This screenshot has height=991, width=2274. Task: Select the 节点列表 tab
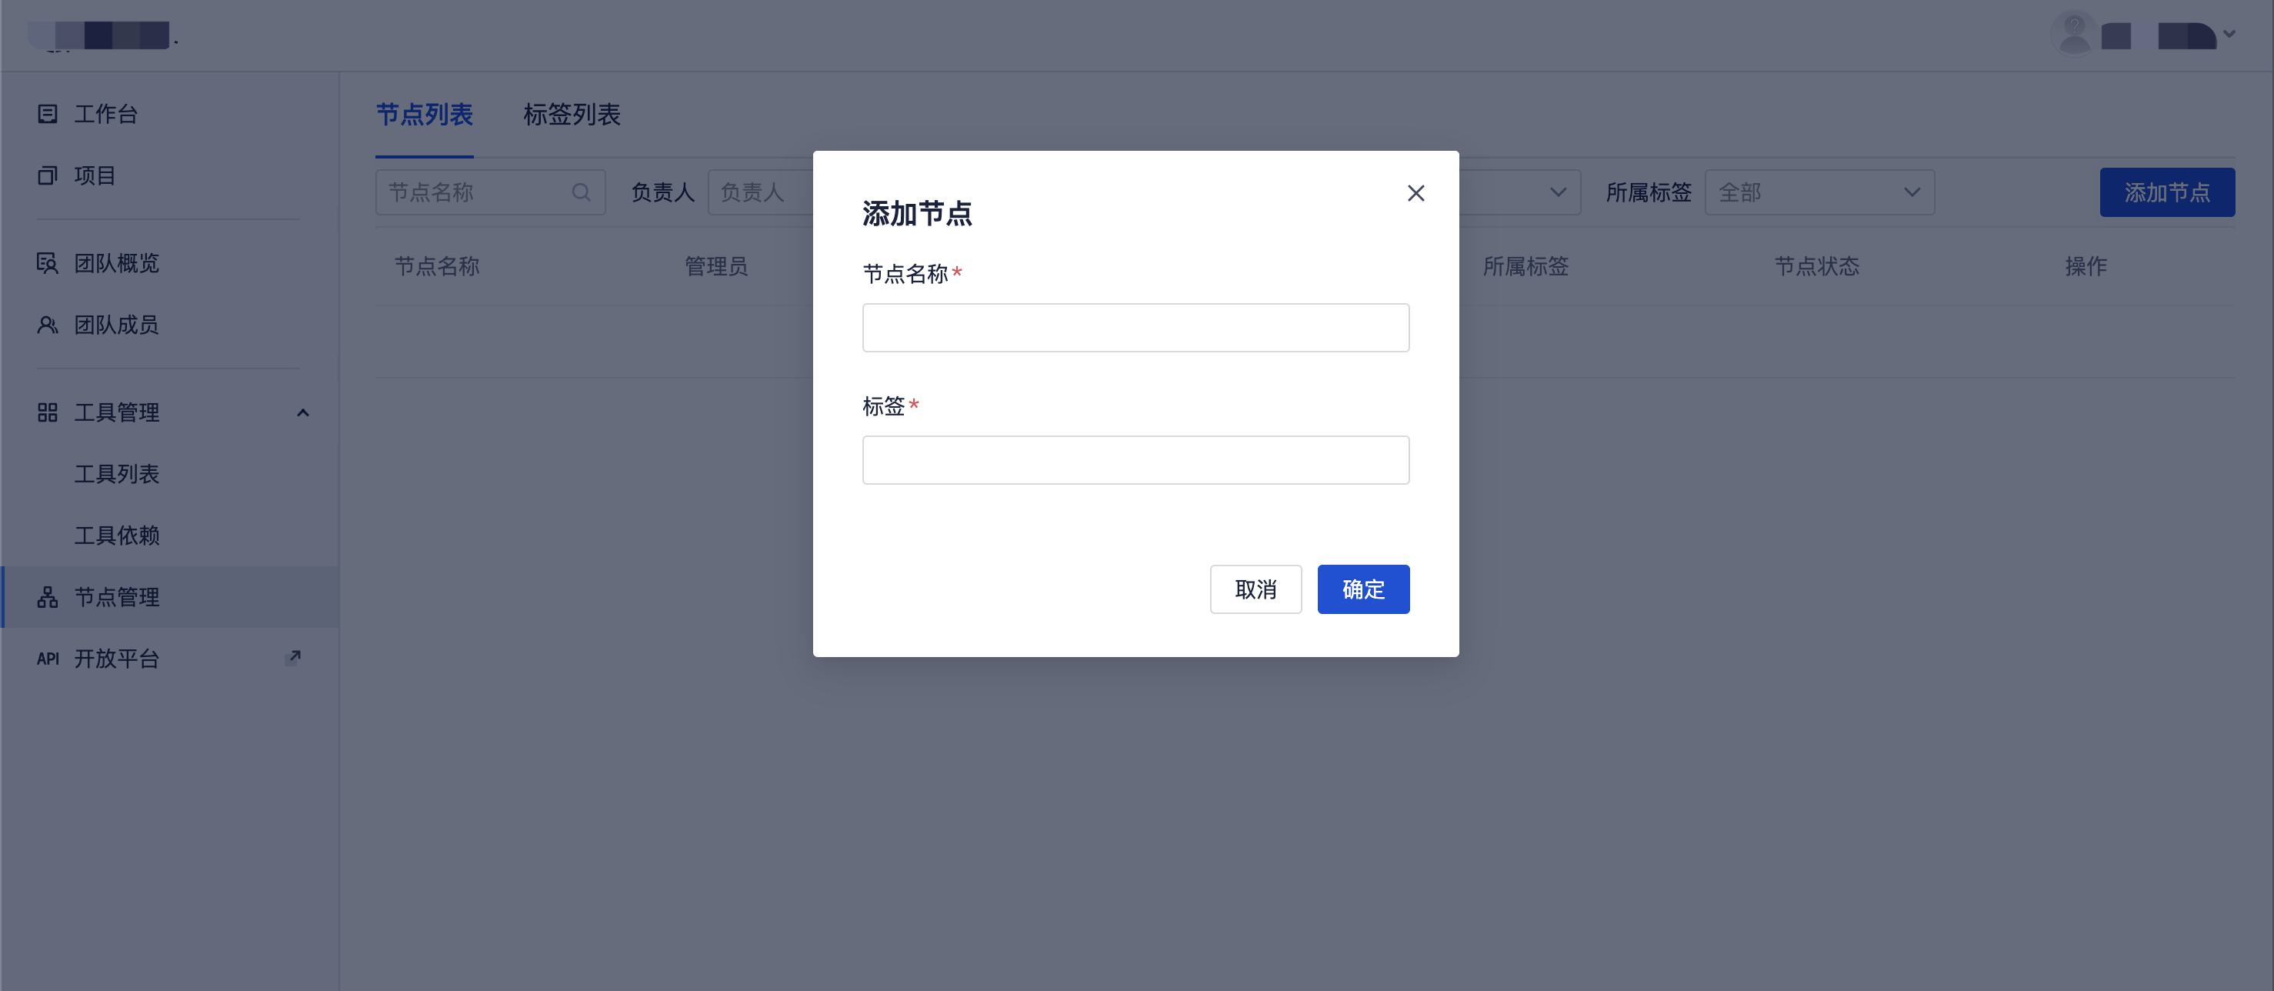(x=425, y=115)
